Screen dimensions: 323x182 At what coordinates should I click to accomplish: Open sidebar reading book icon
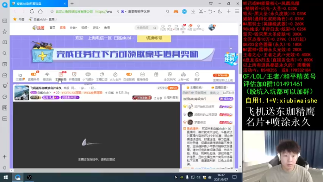(5, 42)
